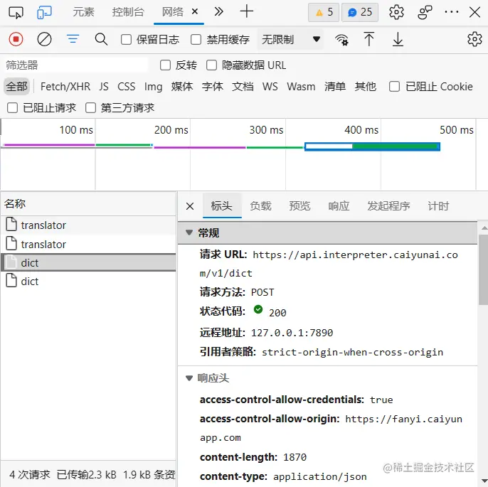Select second translator request
The image size is (488, 487).
88,244
